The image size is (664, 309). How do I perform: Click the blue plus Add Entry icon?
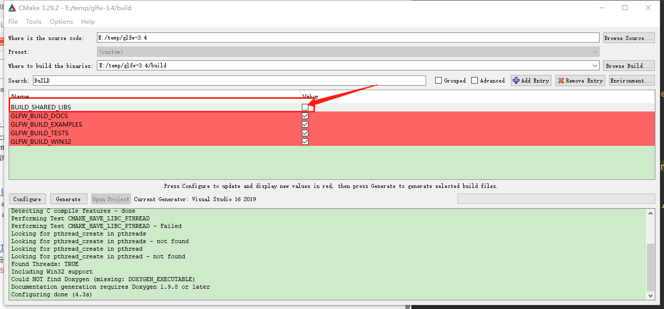point(516,81)
